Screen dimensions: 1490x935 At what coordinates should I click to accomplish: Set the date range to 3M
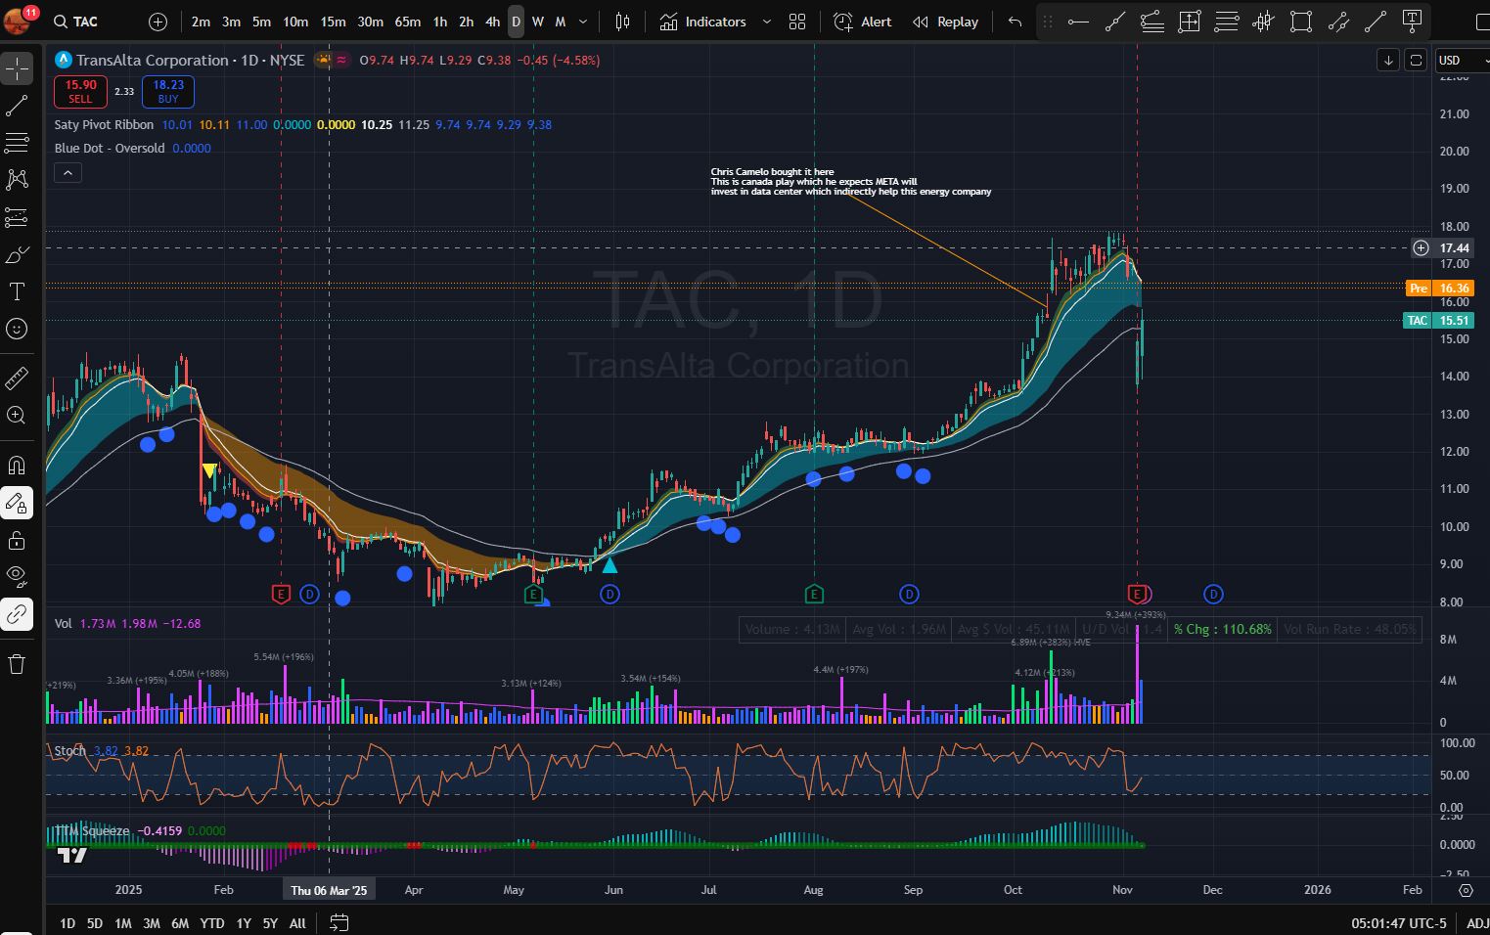point(152,923)
